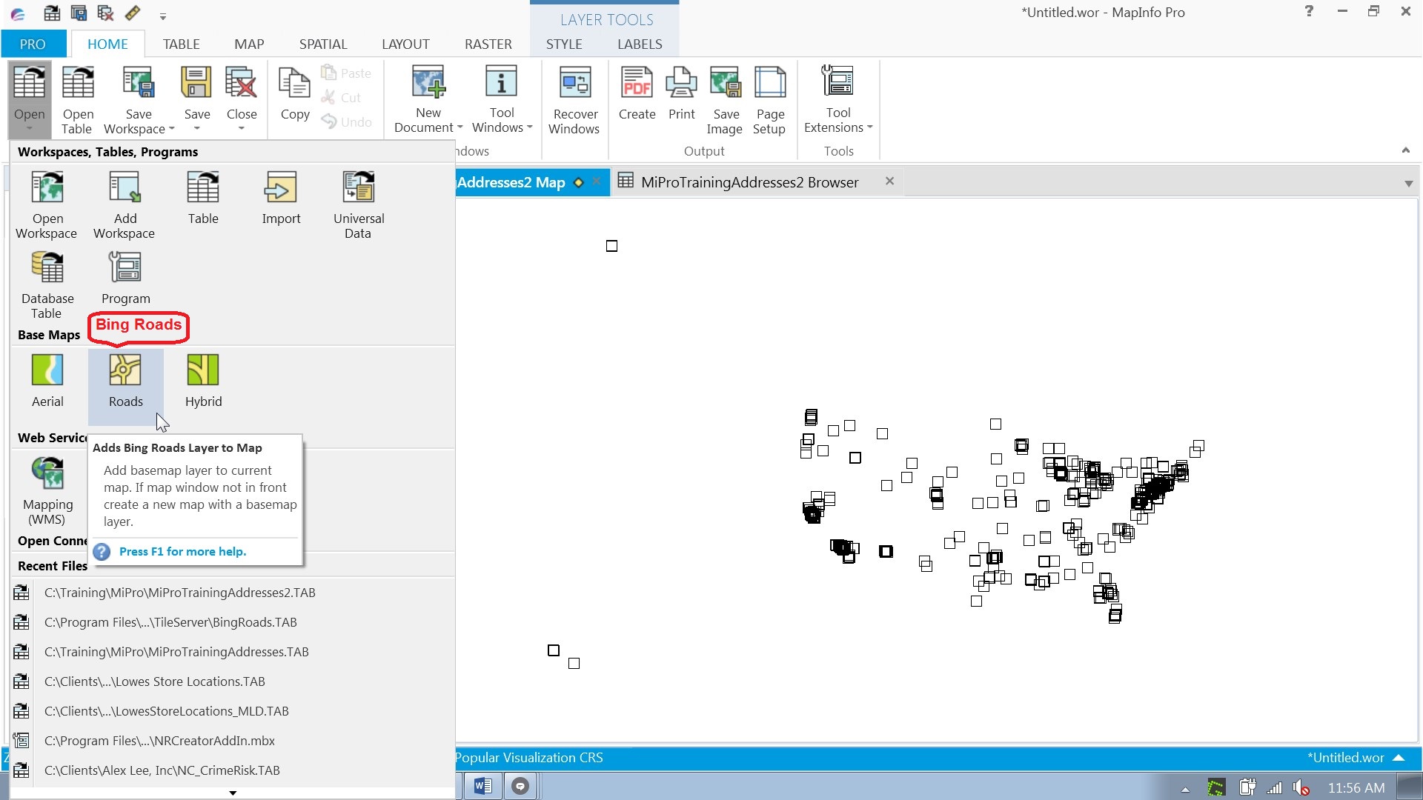Screen dimensions: 1423x800
Task: Add the Aerial basemap layer
Action: tap(47, 379)
